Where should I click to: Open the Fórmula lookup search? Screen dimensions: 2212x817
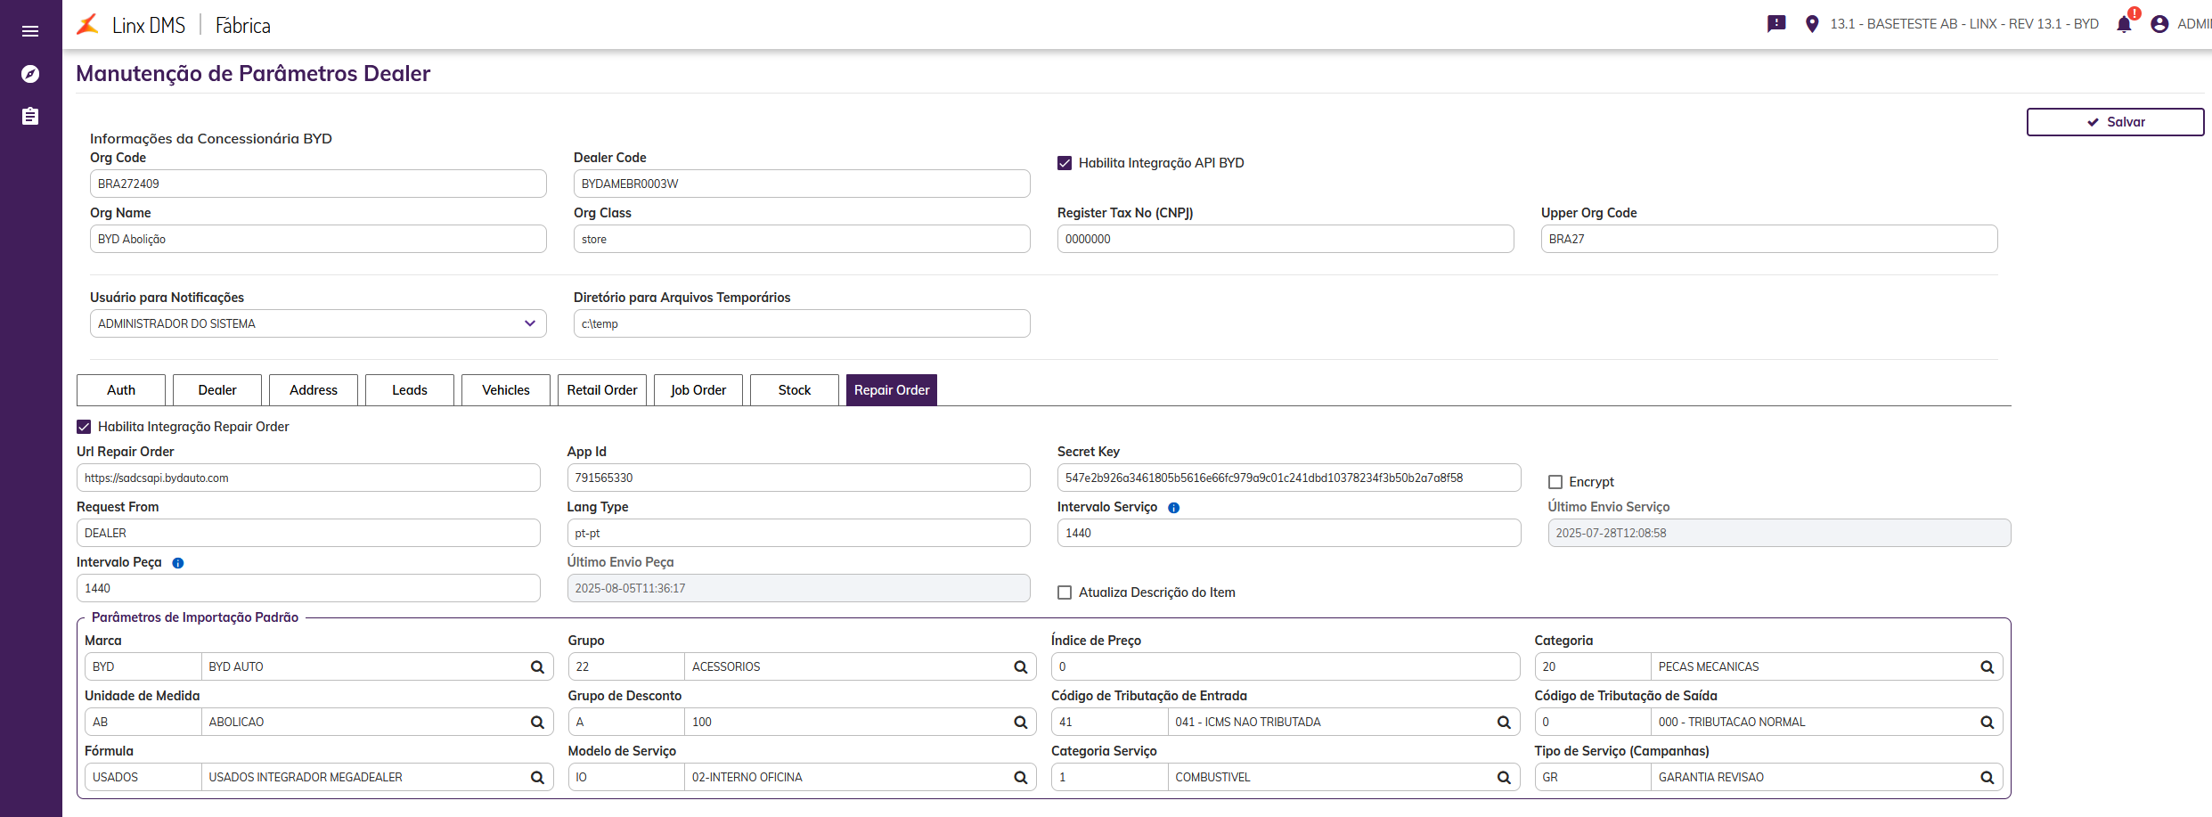(x=537, y=778)
